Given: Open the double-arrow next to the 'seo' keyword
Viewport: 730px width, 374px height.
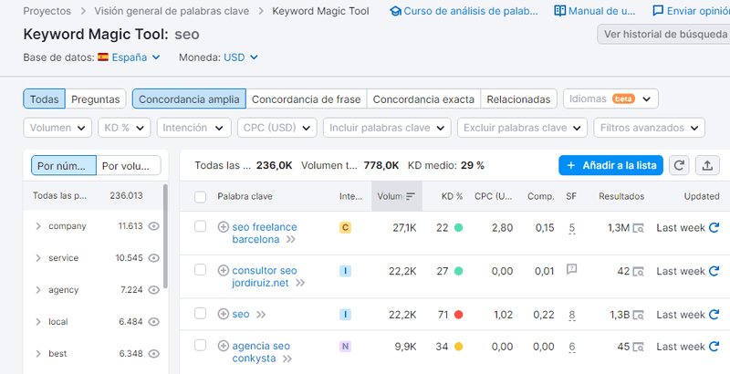Looking at the screenshot, I should pos(261,315).
